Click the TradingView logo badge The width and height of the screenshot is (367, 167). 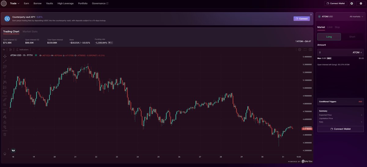click(13, 151)
